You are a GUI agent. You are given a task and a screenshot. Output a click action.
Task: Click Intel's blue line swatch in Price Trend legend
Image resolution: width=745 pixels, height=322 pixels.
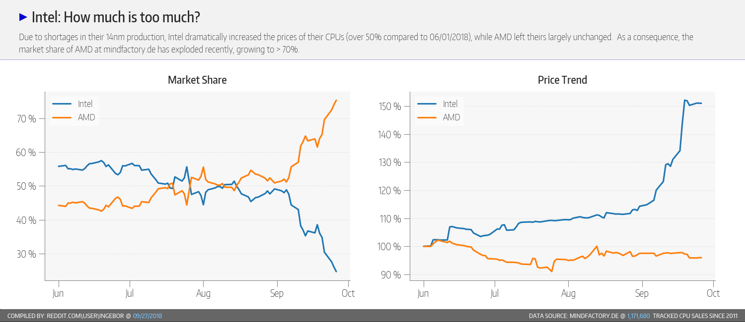coord(427,104)
